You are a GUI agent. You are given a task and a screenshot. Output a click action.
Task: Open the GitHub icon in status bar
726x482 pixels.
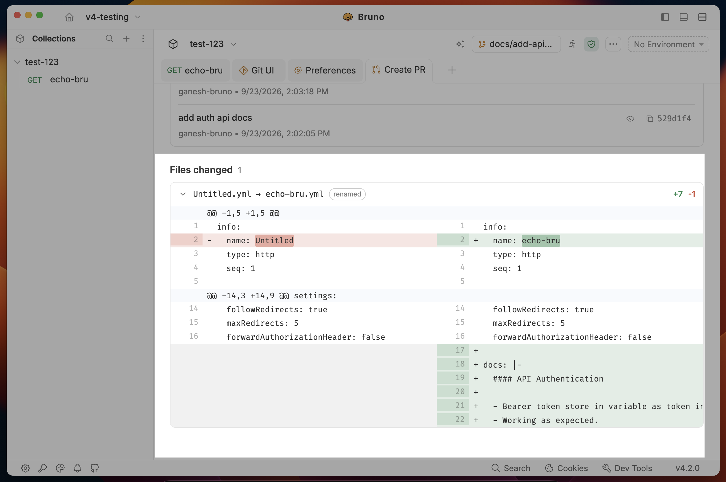pyautogui.click(x=95, y=468)
